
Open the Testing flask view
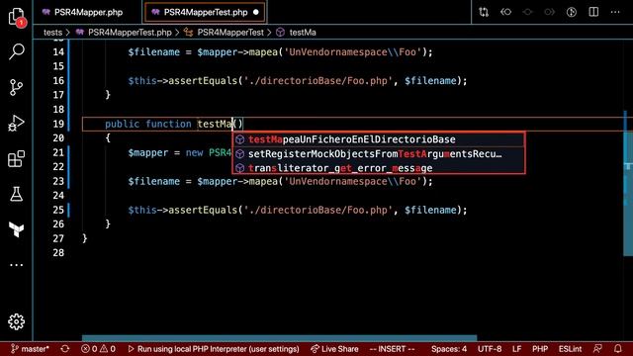pos(17,194)
